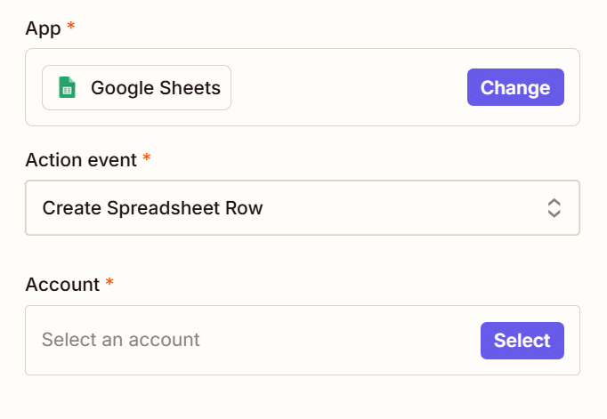
Task: Click the Select an account placeholder
Action: click(121, 340)
